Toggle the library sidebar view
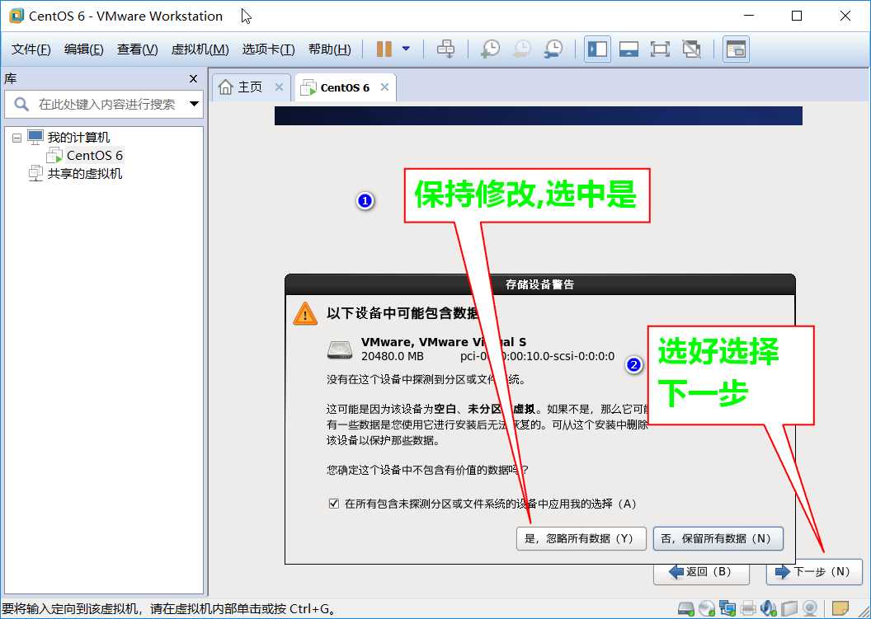Image resolution: width=871 pixels, height=619 pixels. tap(597, 49)
